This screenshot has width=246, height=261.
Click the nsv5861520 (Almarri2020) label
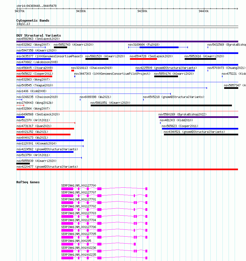coord(105,56)
